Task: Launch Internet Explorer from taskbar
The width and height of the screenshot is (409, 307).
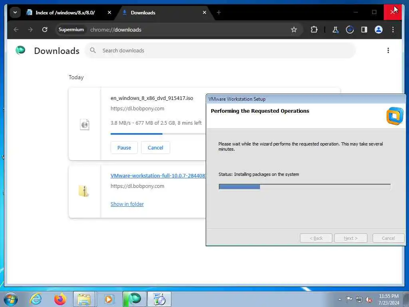Action: coord(36,299)
